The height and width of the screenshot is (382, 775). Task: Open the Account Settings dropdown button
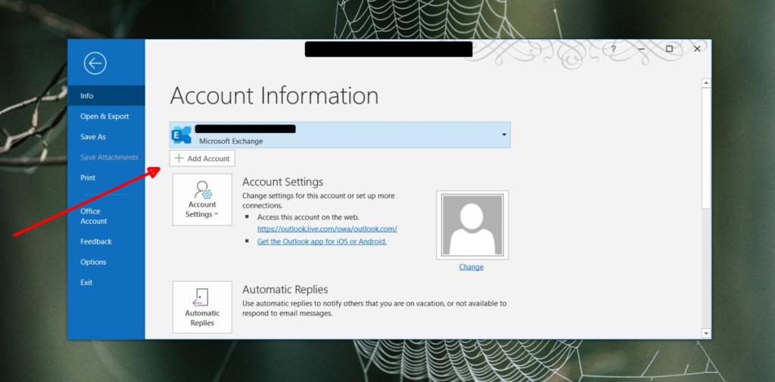click(x=202, y=200)
